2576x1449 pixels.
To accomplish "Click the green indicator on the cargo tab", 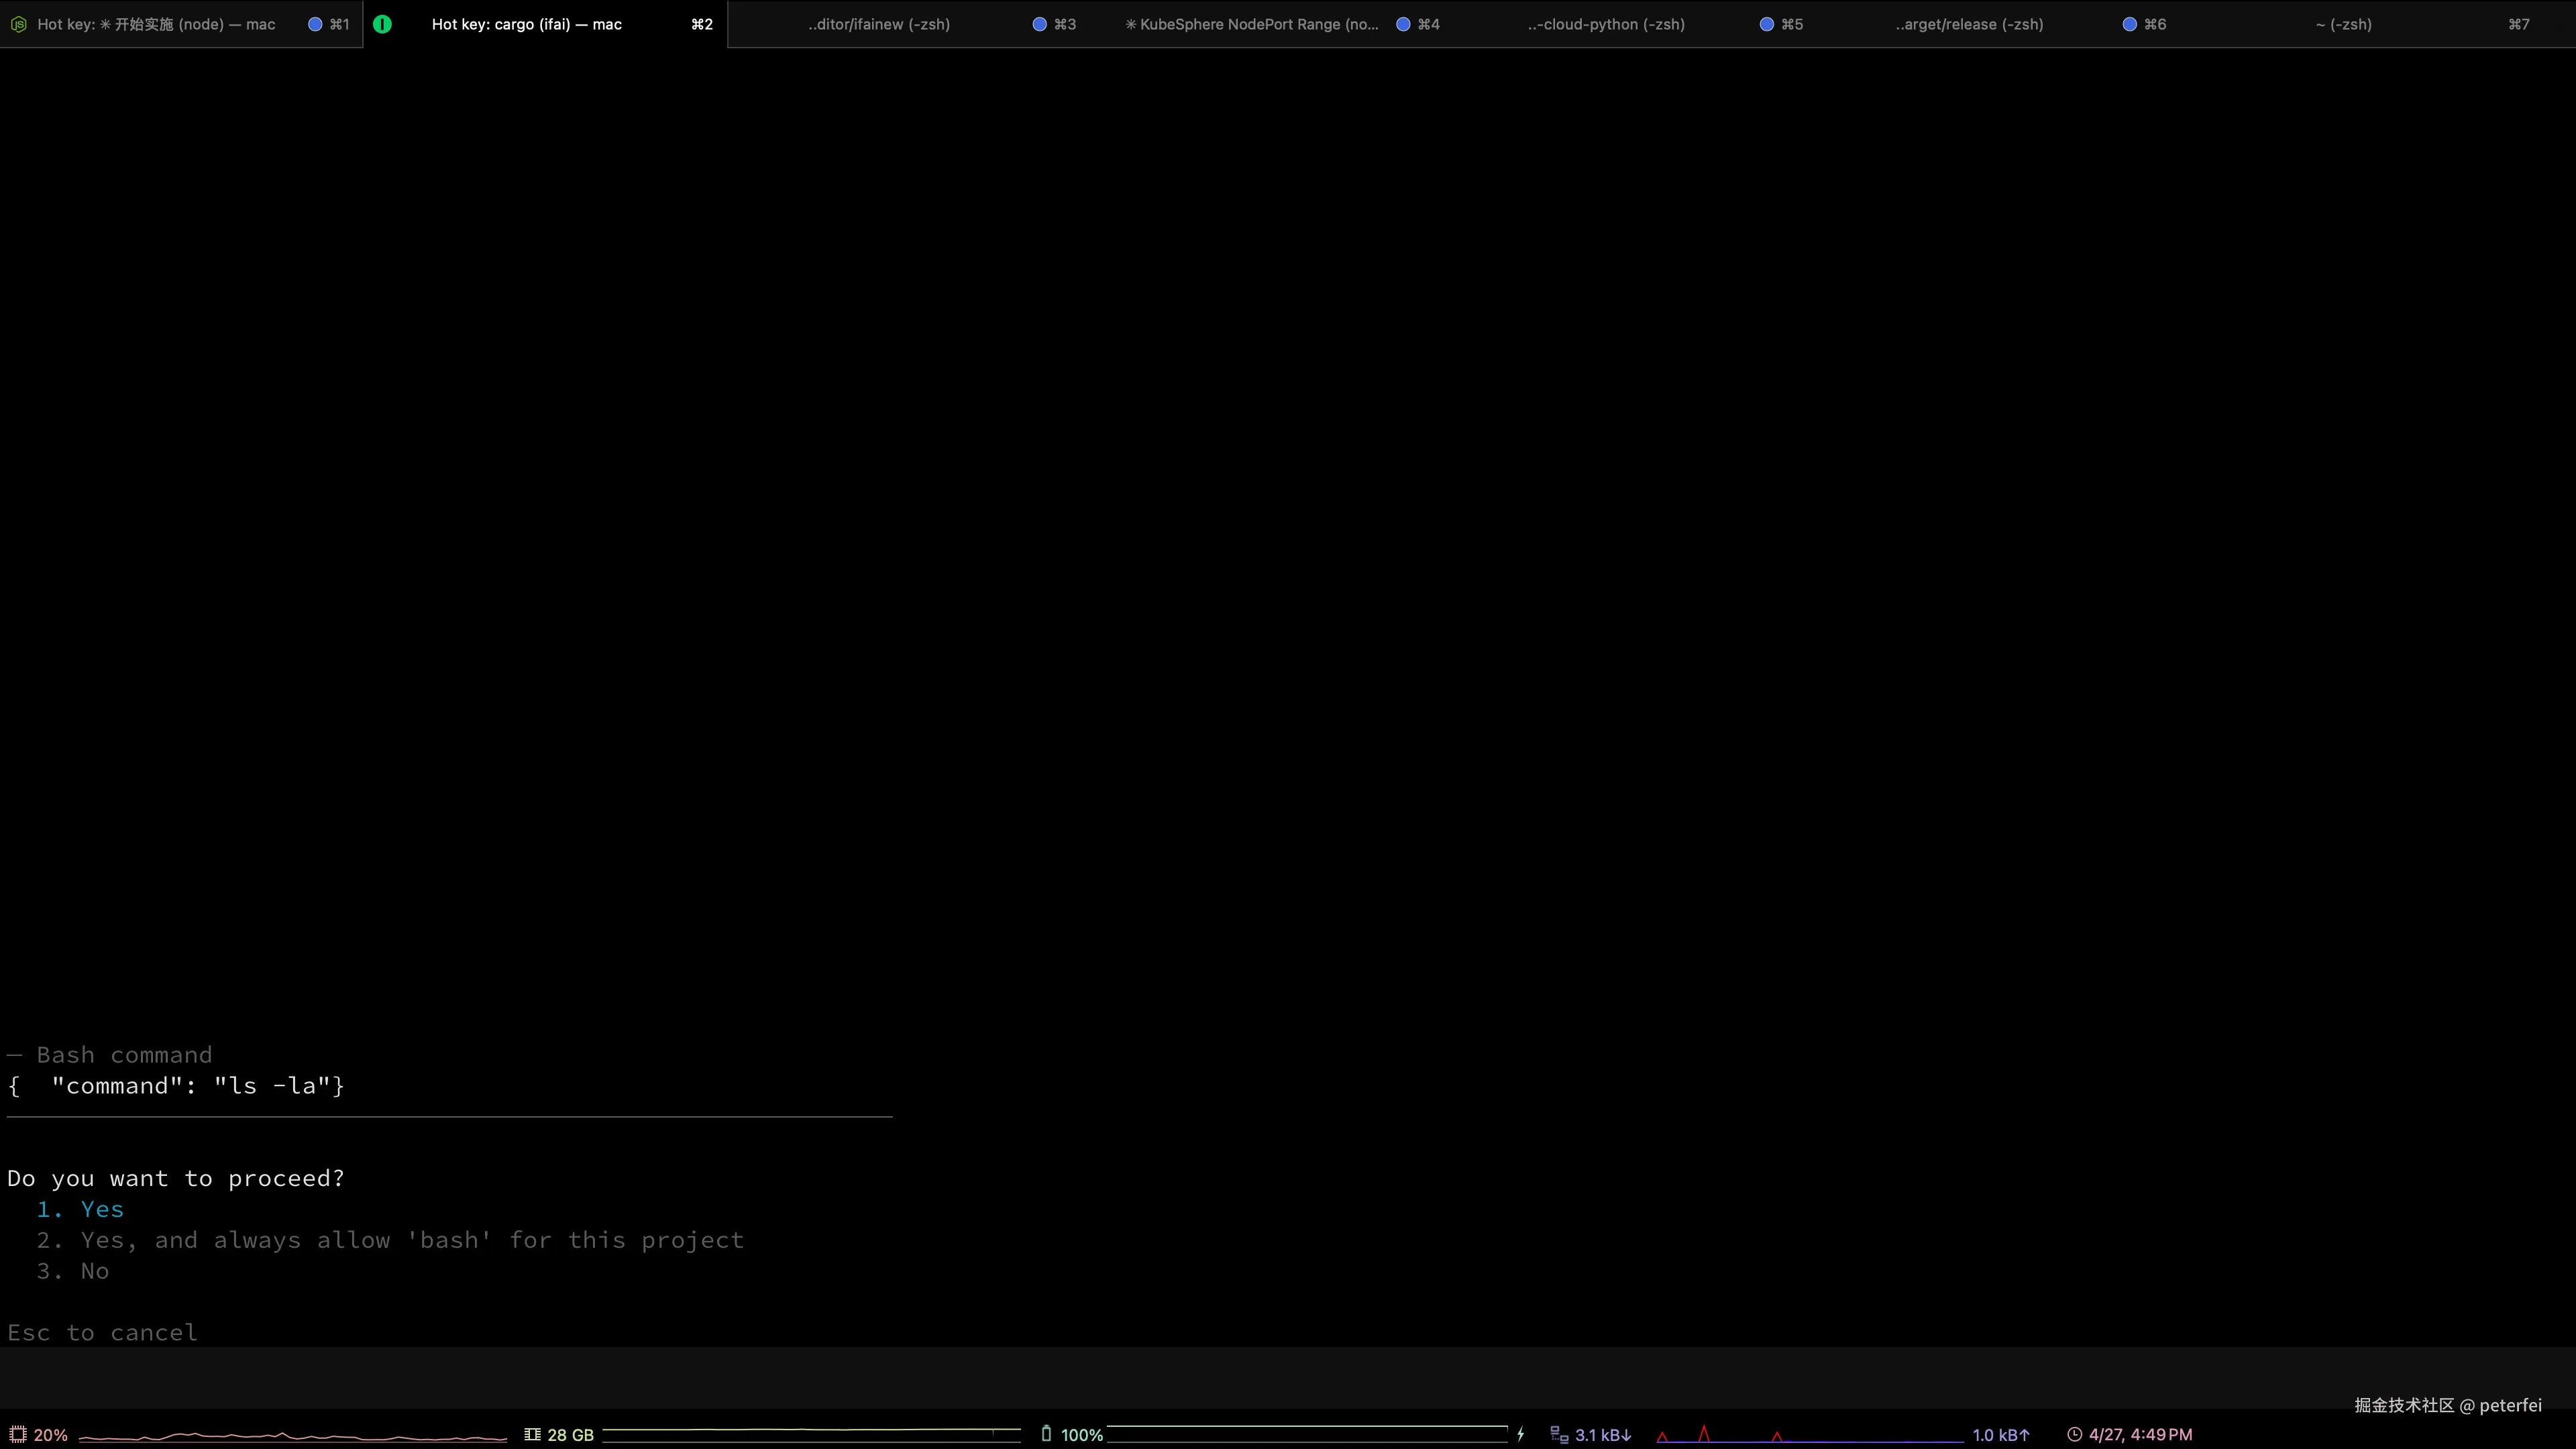I will [x=382, y=24].
